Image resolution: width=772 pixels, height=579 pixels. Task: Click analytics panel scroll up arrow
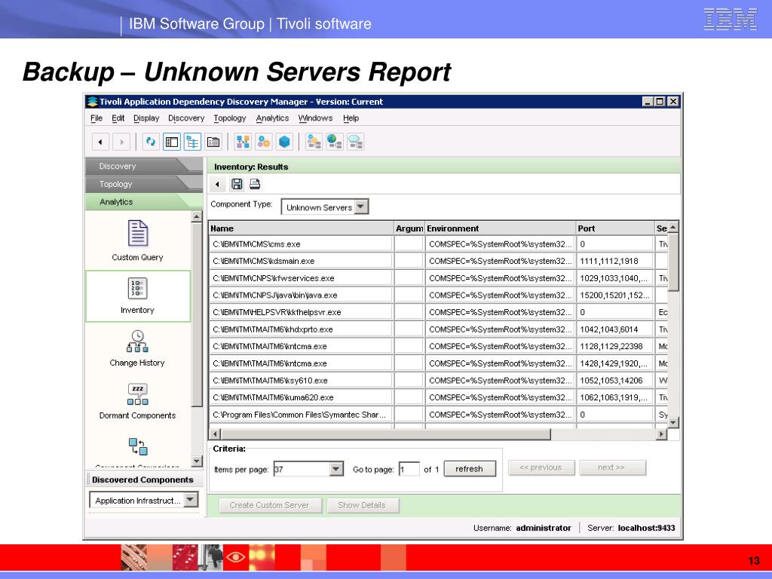point(197,216)
